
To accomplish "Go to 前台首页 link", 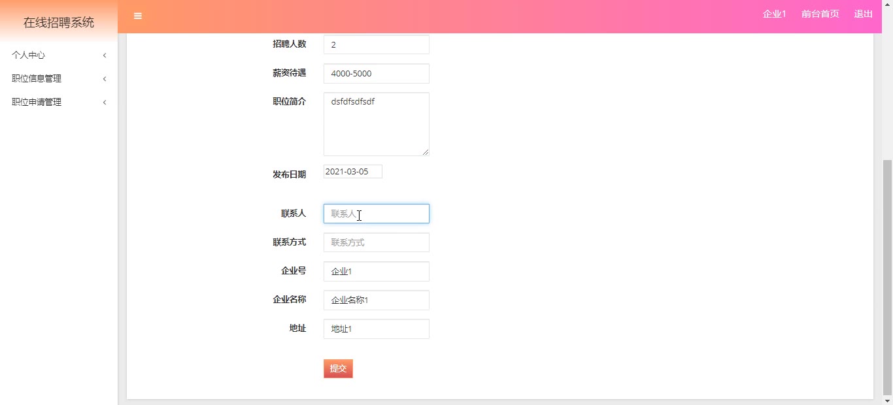I will (820, 14).
